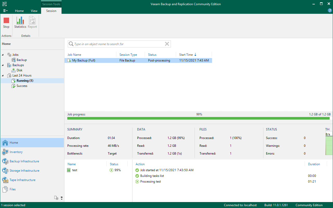Viewport: 333px width, 208px height.
Task: Open the Home navigation pane
Action: click(32, 143)
